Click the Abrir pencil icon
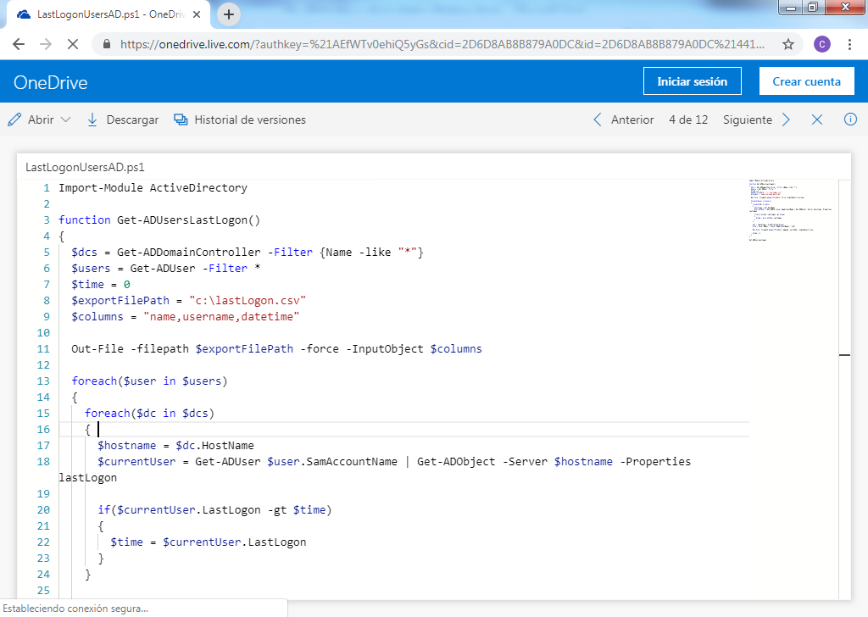Image resolution: width=868 pixels, height=617 pixels. pos(14,120)
